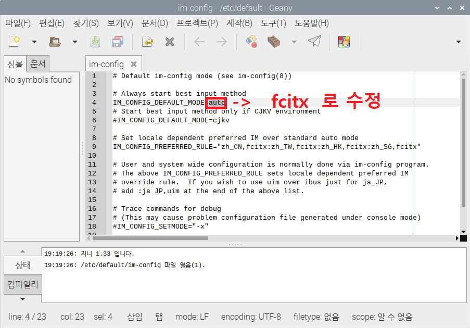
Task: Reload the current file icon
Action: (147, 42)
